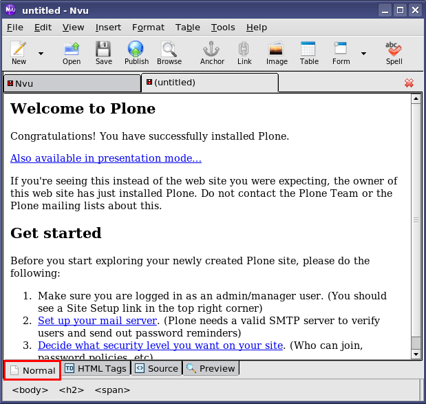Viewport: 426px width, 404px height.
Task: Click the 'Also available in presentation mode' link
Action: 106,158
